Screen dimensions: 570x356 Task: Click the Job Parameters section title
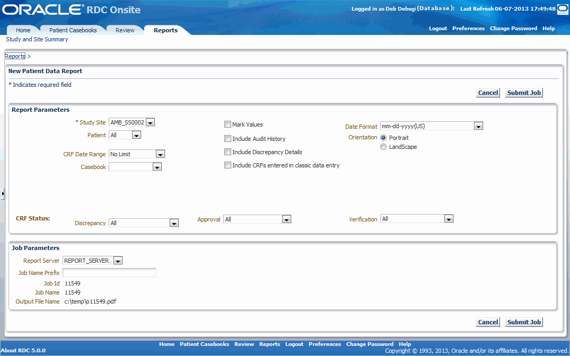(36, 248)
